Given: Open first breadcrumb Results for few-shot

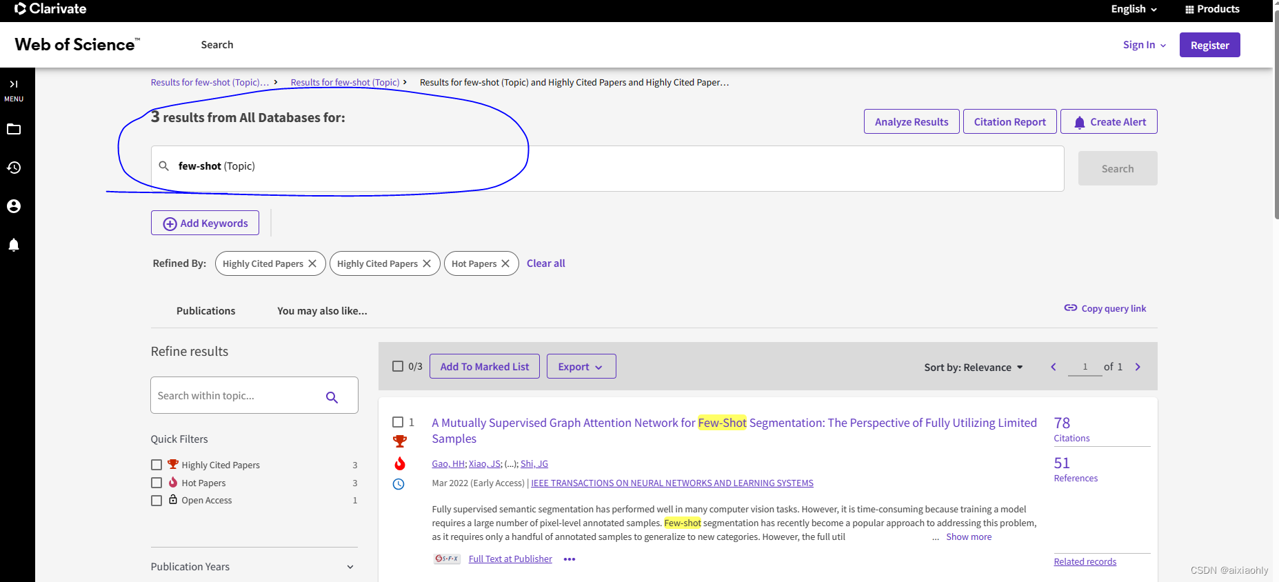Looking at the screenshot, I should (210, 82).
